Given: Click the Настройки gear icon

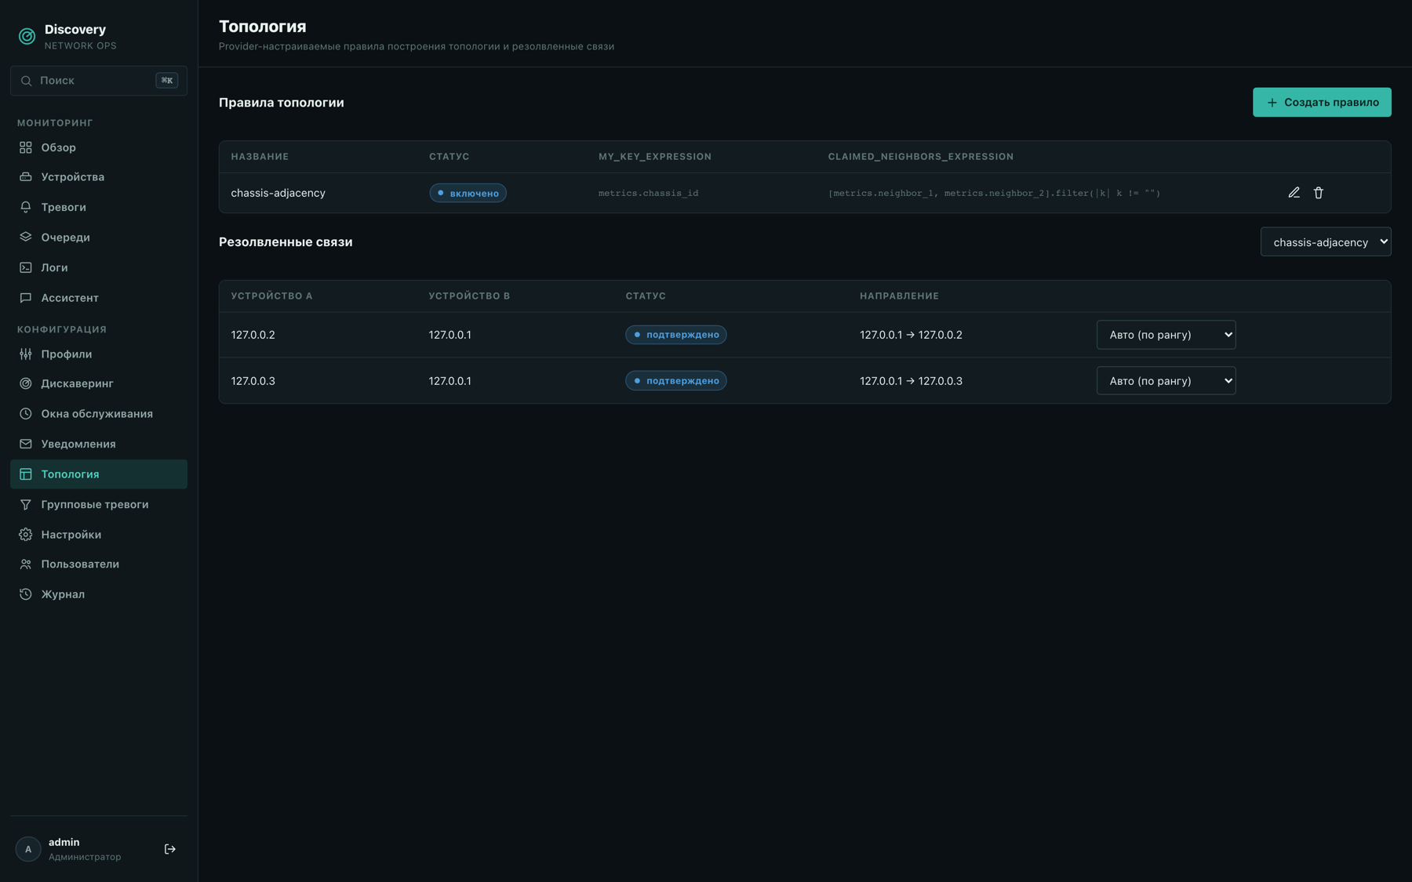Looking at the screenshot, I should [26, 535].
